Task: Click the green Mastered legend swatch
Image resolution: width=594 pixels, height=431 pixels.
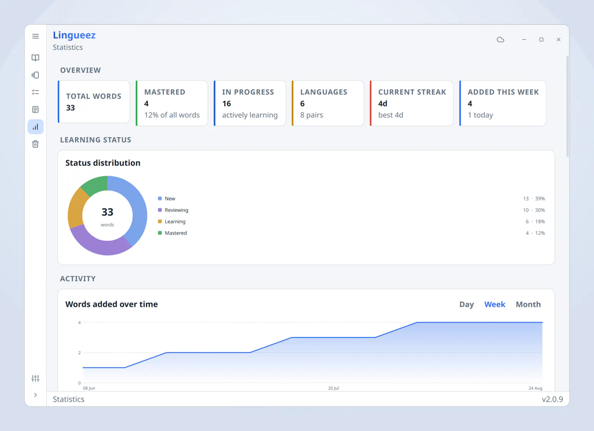Action: (160, 233)
